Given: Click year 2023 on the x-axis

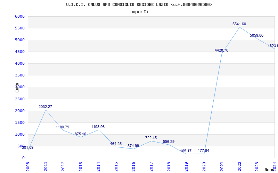Looking at the screenshot, I should pos(257,166).
